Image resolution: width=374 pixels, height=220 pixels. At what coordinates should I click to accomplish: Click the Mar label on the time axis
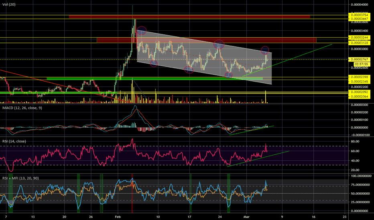[x=246, y=217]
